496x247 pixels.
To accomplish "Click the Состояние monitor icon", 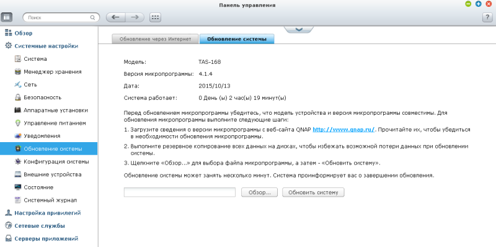I will 18,187.
